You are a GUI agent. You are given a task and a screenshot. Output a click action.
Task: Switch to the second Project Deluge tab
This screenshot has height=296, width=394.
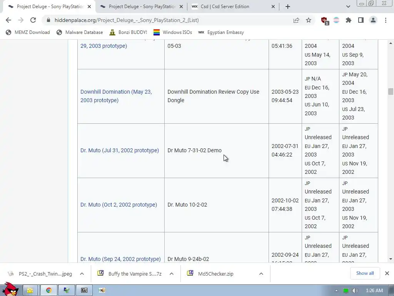pyautogui.click(x=142, y=7)
